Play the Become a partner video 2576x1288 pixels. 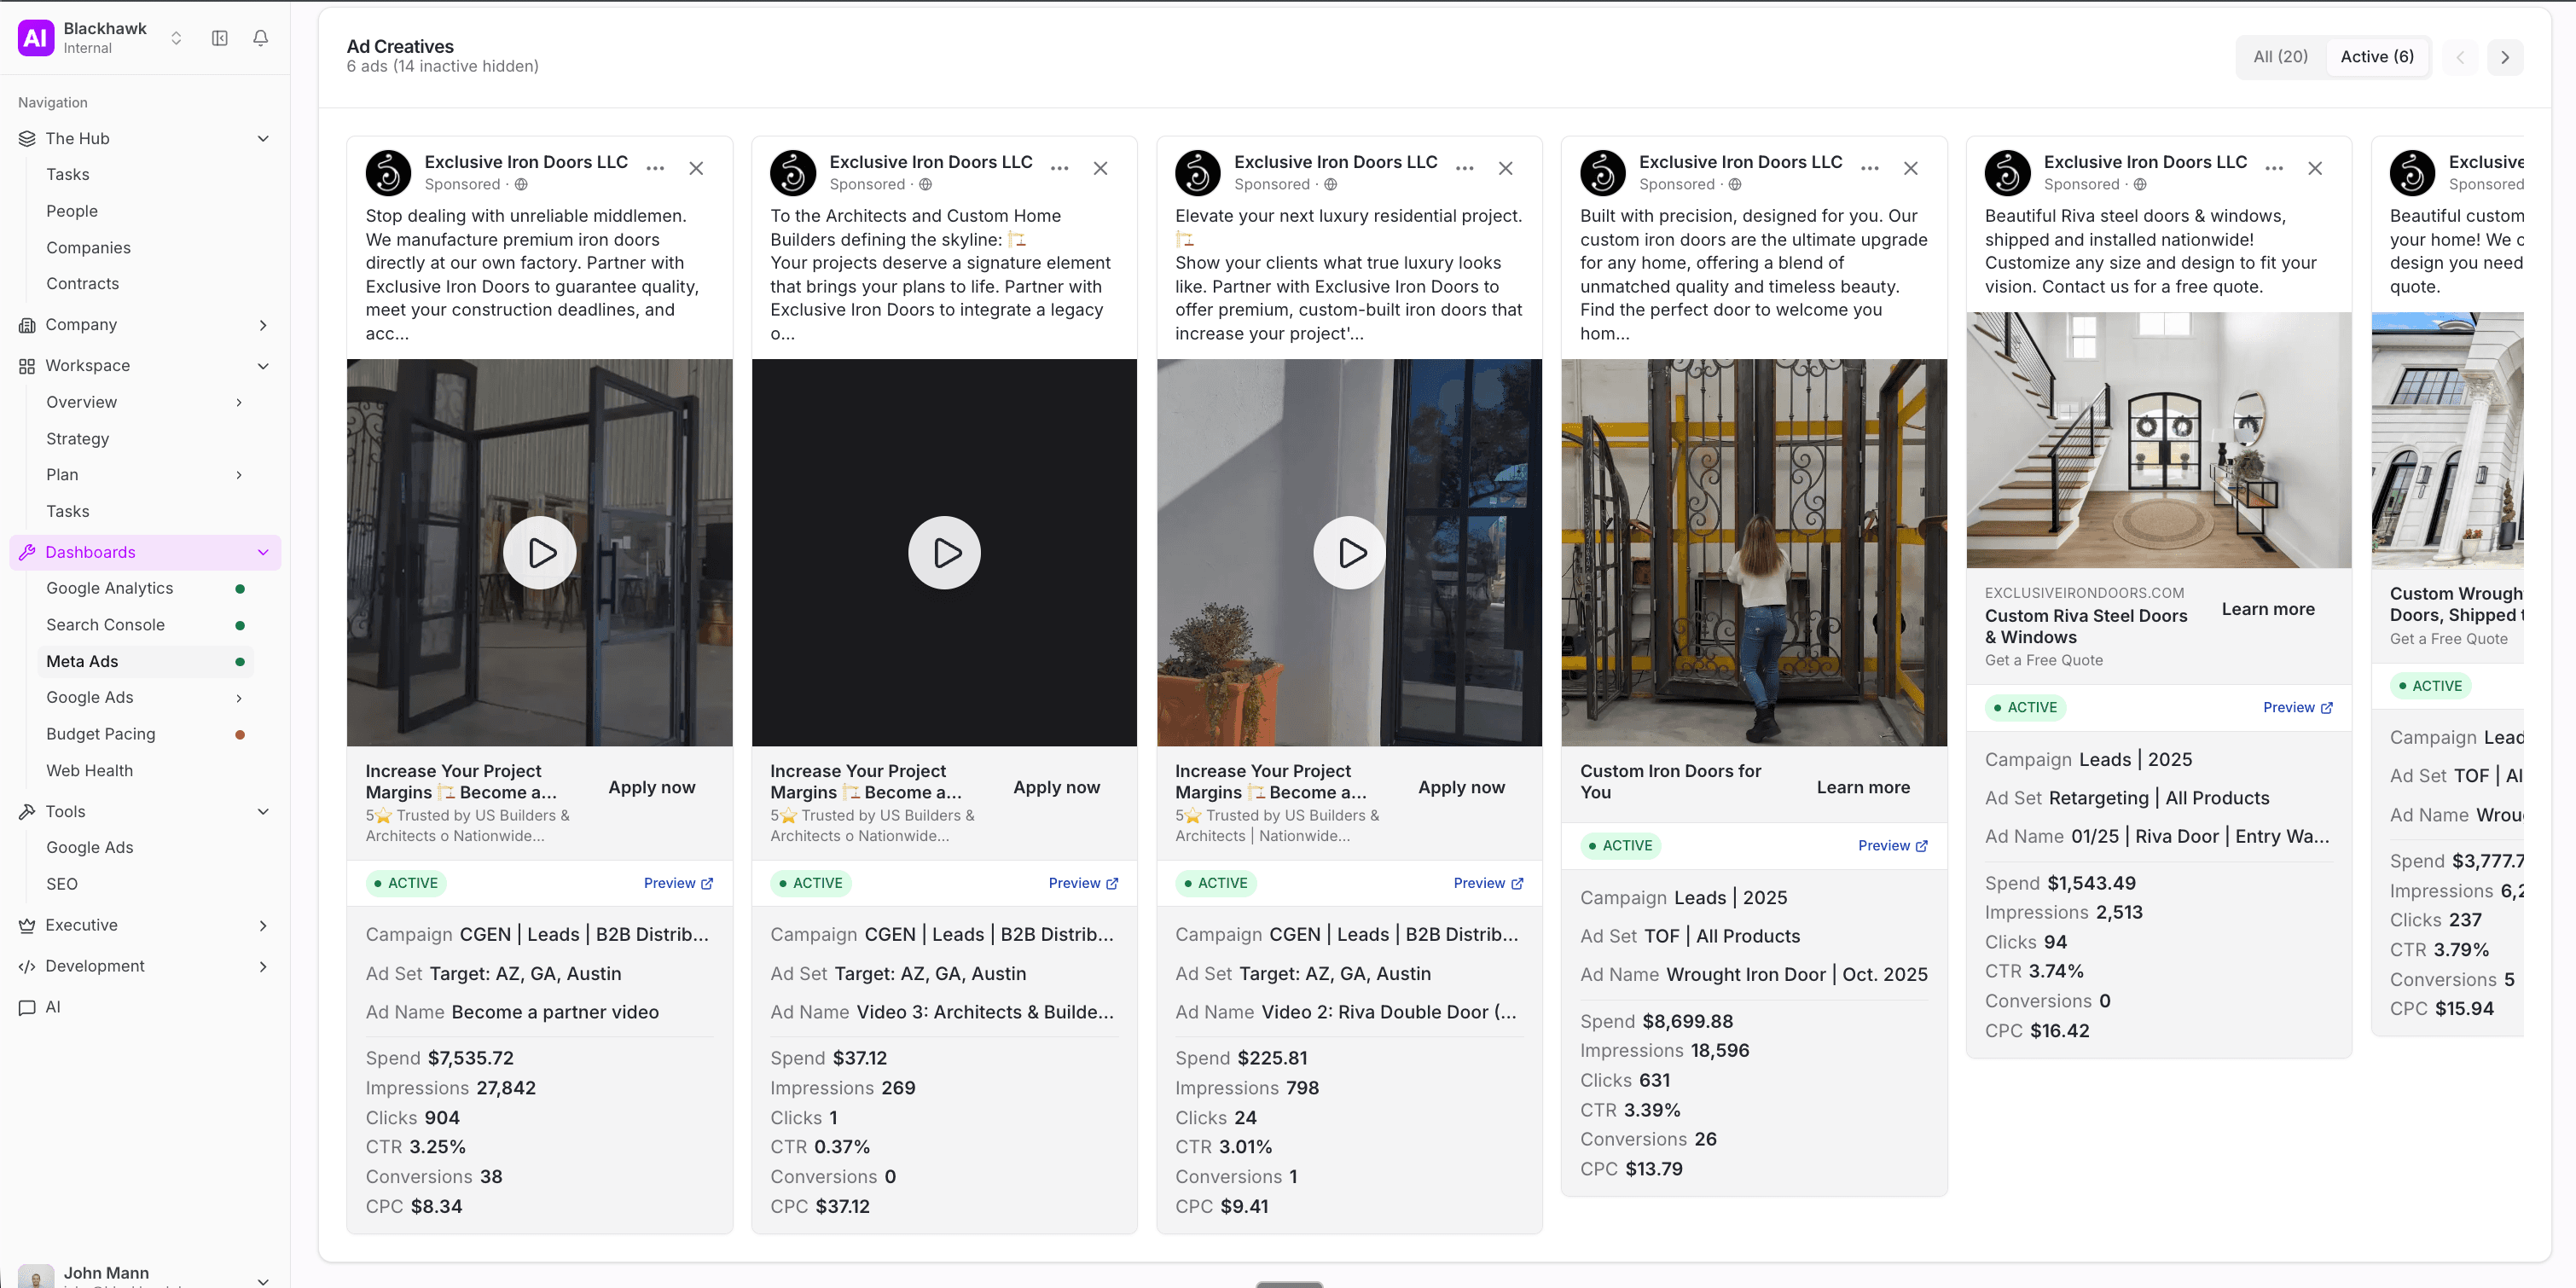point(540,553)
